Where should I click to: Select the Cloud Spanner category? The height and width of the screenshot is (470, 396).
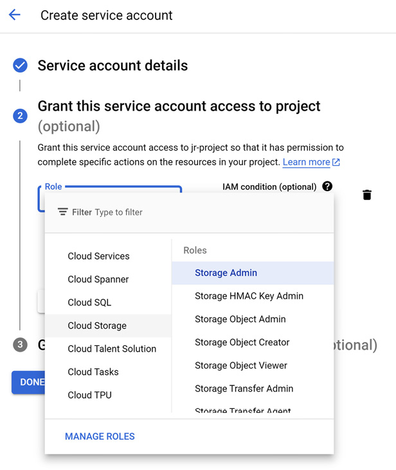pos(98,279)
